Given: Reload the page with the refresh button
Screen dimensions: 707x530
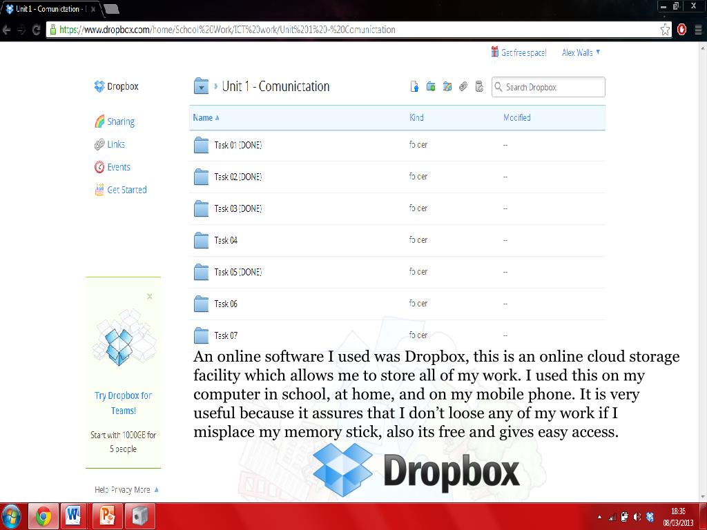Looking at the screenshot, I should click(37, 30).
